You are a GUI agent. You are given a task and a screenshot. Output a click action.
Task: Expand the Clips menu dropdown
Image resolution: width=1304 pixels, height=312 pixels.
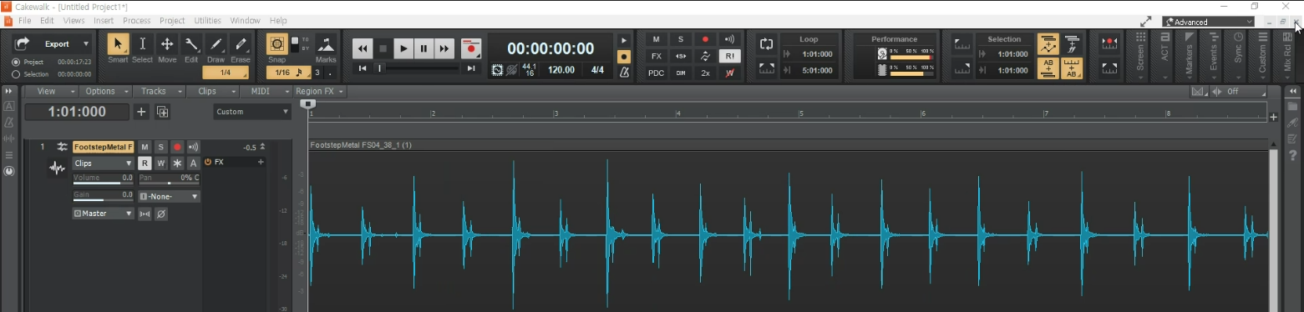click(x=213, y=91)
